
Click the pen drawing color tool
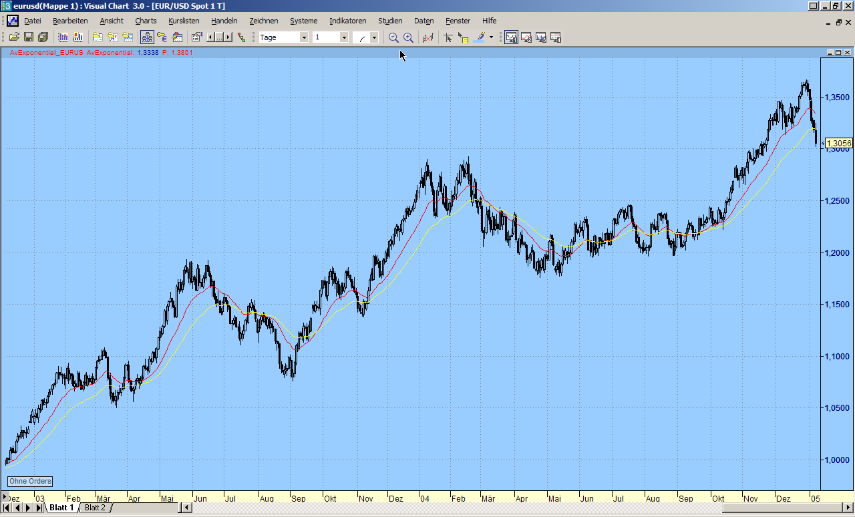click(x=479, y=37)
